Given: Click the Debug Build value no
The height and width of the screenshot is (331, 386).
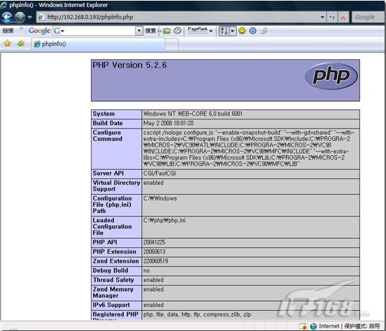Looking at the screenshot, I should click(146, 270).
